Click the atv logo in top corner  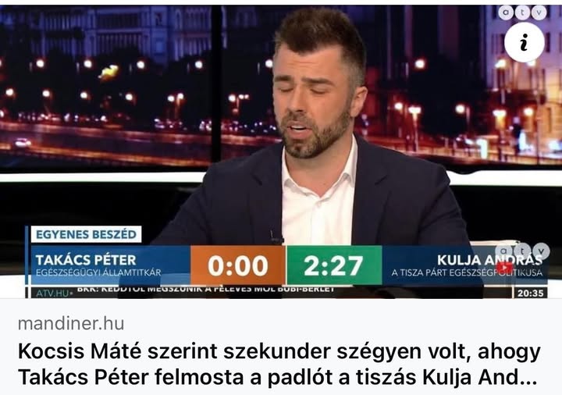pos(522,12)
